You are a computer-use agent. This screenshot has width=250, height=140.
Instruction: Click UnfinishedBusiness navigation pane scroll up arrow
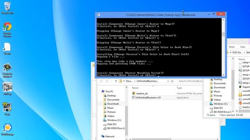[x=127, y=87]
